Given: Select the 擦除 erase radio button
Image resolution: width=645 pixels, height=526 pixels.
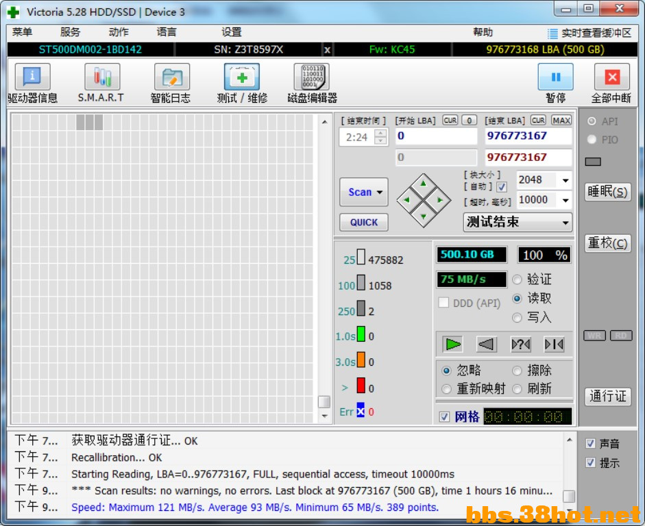Looking at the screenshot, I should tap(517, 371).
